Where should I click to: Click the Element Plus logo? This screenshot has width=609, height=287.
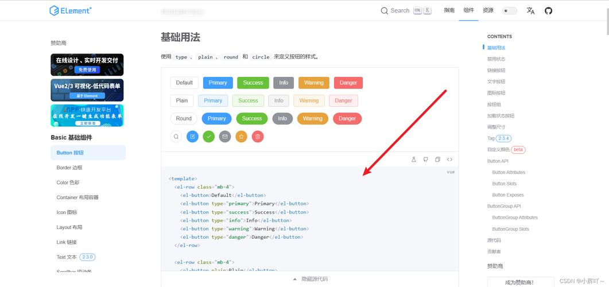tap(71, 10)
